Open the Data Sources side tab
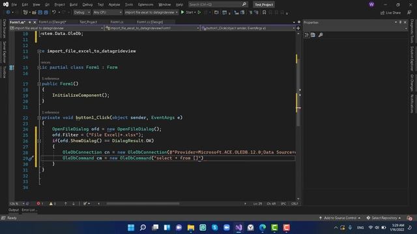417x234 pixels. 4,28
